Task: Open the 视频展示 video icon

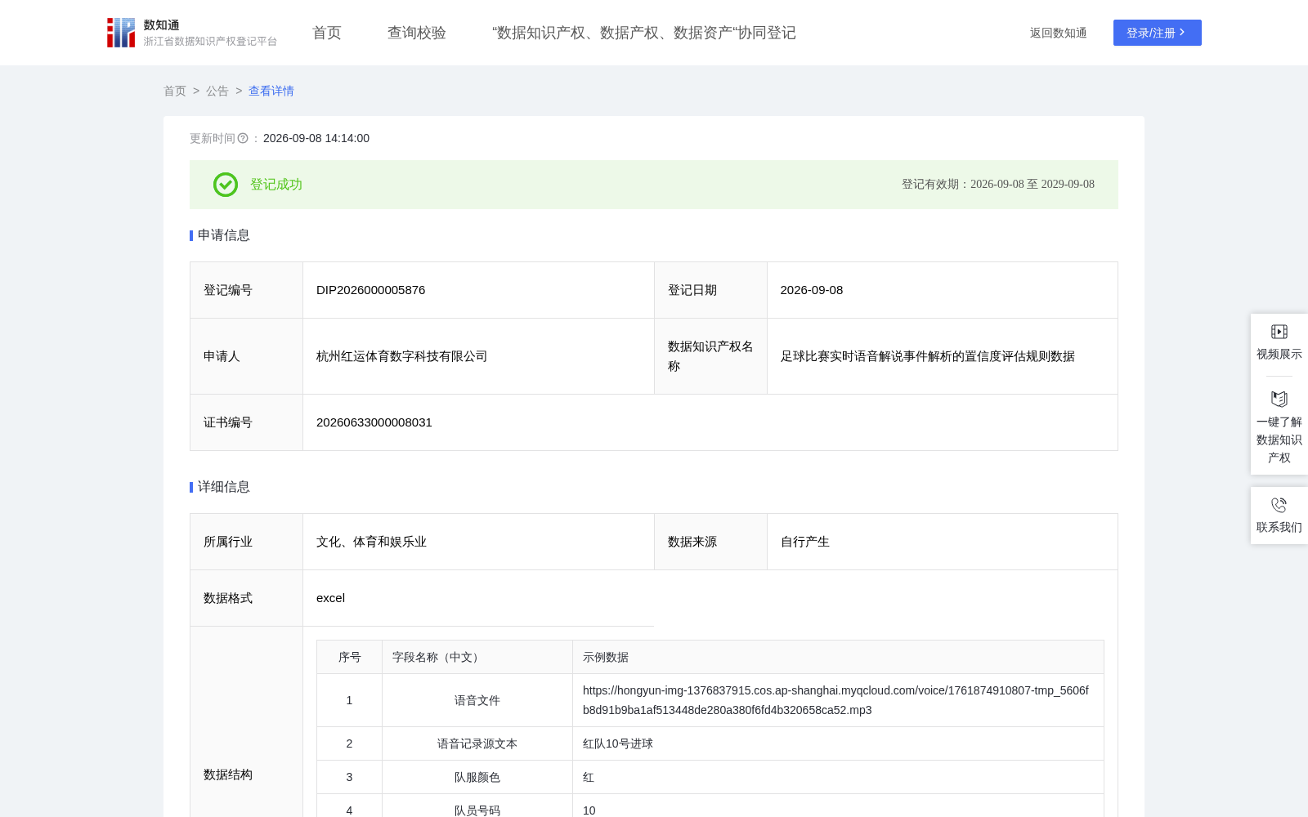Action: [1279, 332]
